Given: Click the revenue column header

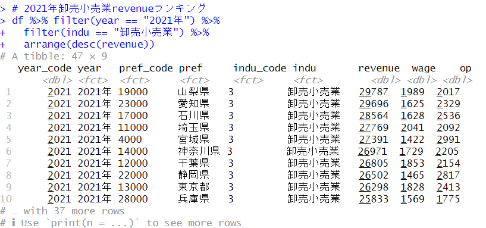Looking at the screenshot, I should coord(379,68).
